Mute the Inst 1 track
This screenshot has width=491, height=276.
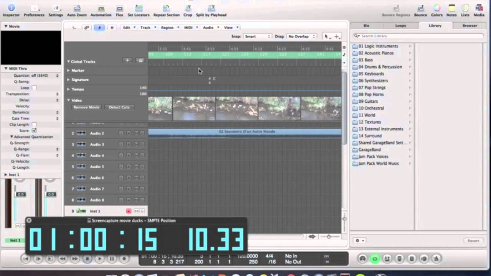pyautogui.click(x=136, y=211)
